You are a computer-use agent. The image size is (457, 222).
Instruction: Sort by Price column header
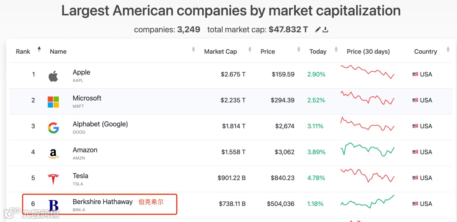pos(268,51)
